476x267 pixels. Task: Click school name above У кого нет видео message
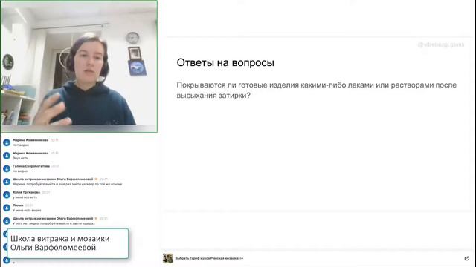[x=53, y=218]
